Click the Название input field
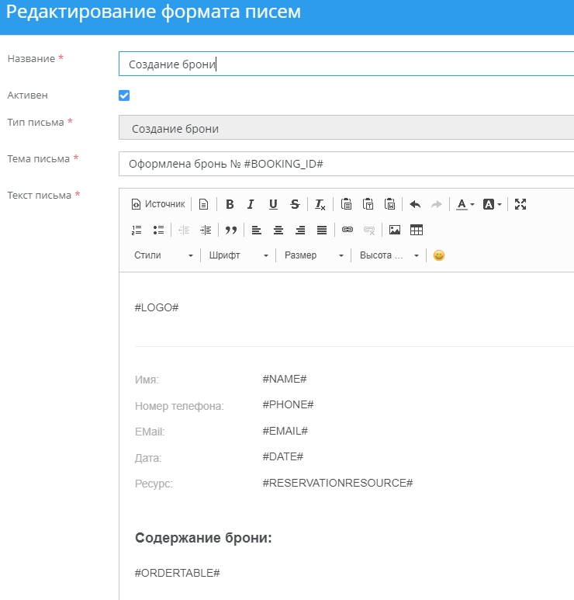Screen dimensions: 574x600 tap(346, 64)
